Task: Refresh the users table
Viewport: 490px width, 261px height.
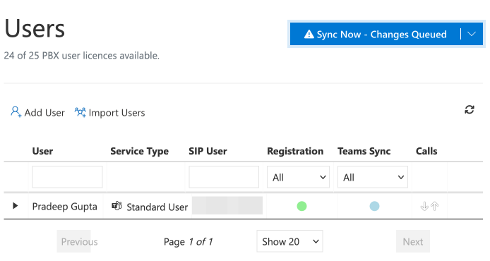Action: [470, 109]
